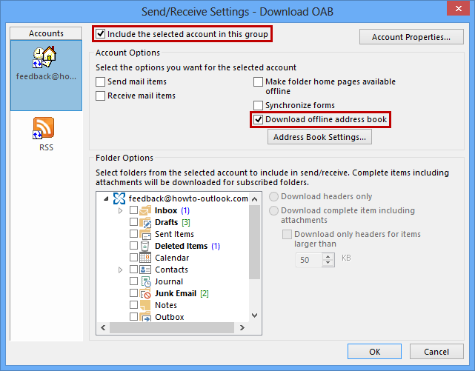Tick the Contacts folder checkbox
Screen dimensions: 475x371
click(x=133, y=269)
